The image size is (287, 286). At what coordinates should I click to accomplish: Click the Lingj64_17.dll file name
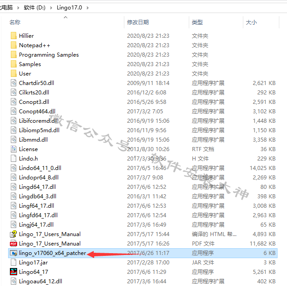click(x=36, y=225)
